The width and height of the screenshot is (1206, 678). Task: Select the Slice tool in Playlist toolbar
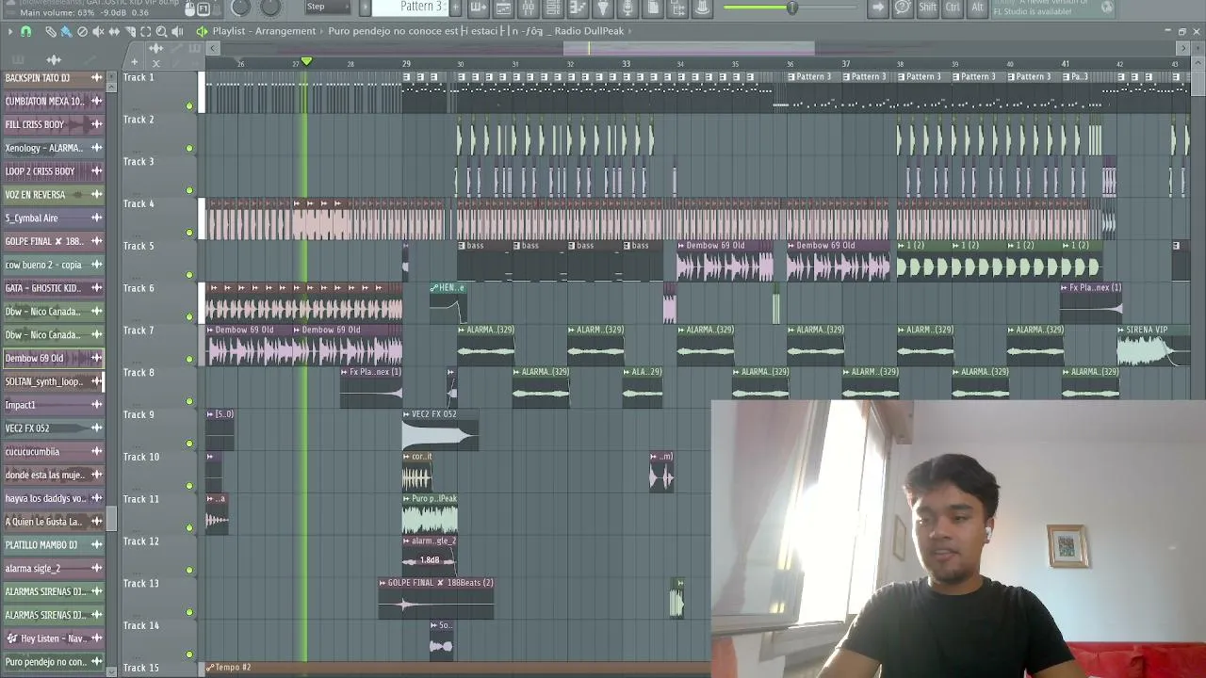pyautogui.click(x=130, y=31)
